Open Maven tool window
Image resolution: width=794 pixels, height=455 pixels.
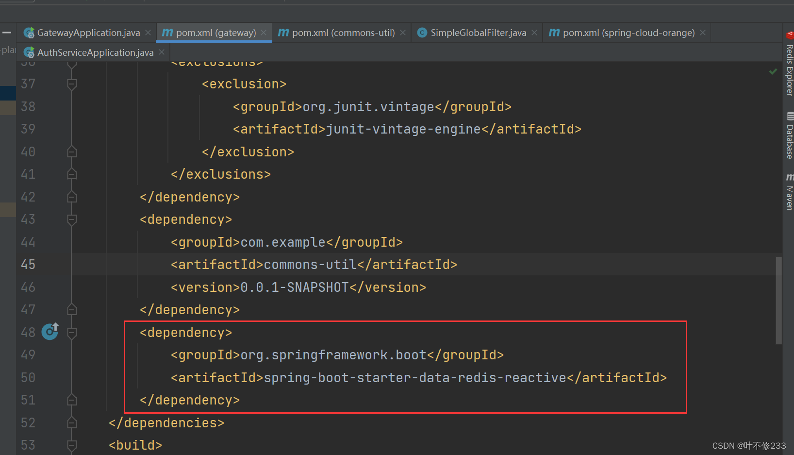pyautogui.click(x=790, y=192)
